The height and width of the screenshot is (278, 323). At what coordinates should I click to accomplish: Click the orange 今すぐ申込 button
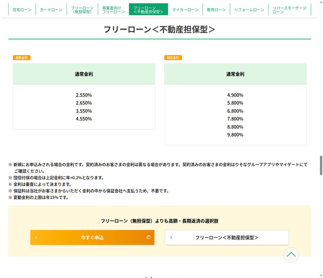coord(92,237)
